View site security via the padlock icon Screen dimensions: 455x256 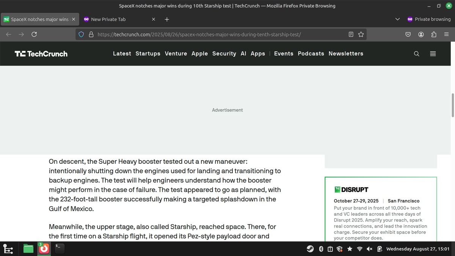coord(91,34)
